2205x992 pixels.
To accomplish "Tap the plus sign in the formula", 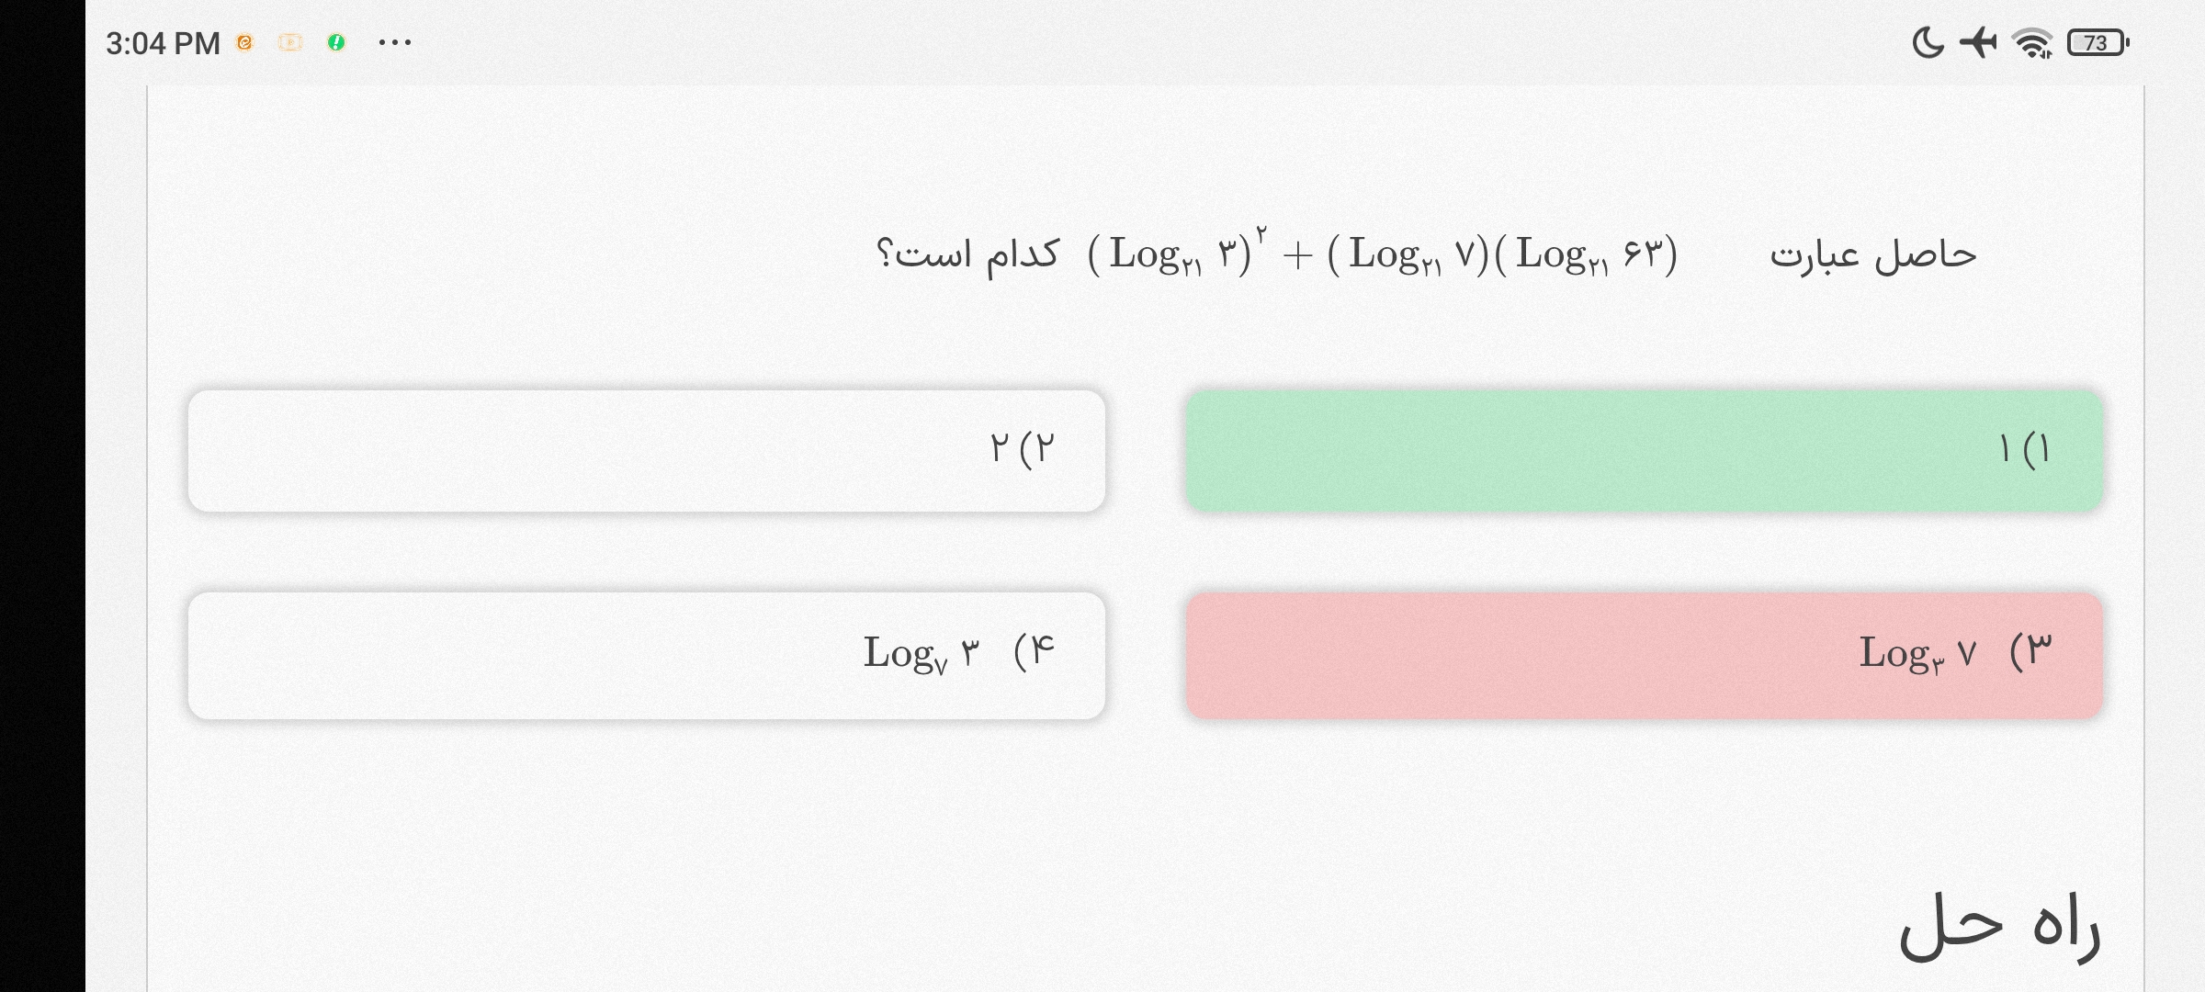I will click(x=1296, y=255).
